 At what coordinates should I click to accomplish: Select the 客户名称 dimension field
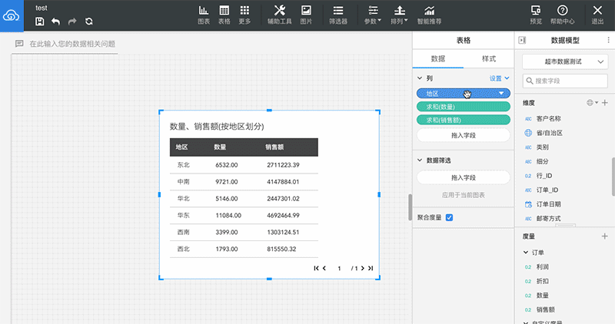pos(548,118)
